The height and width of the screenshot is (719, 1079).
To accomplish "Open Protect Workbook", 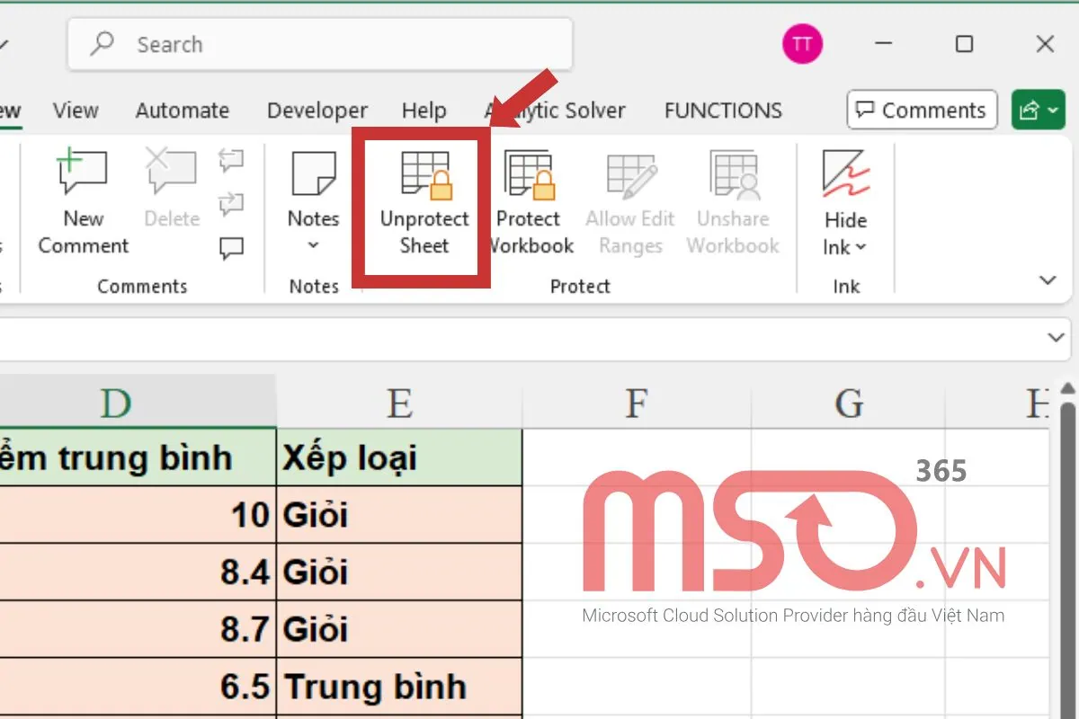I will click(529, 175).
